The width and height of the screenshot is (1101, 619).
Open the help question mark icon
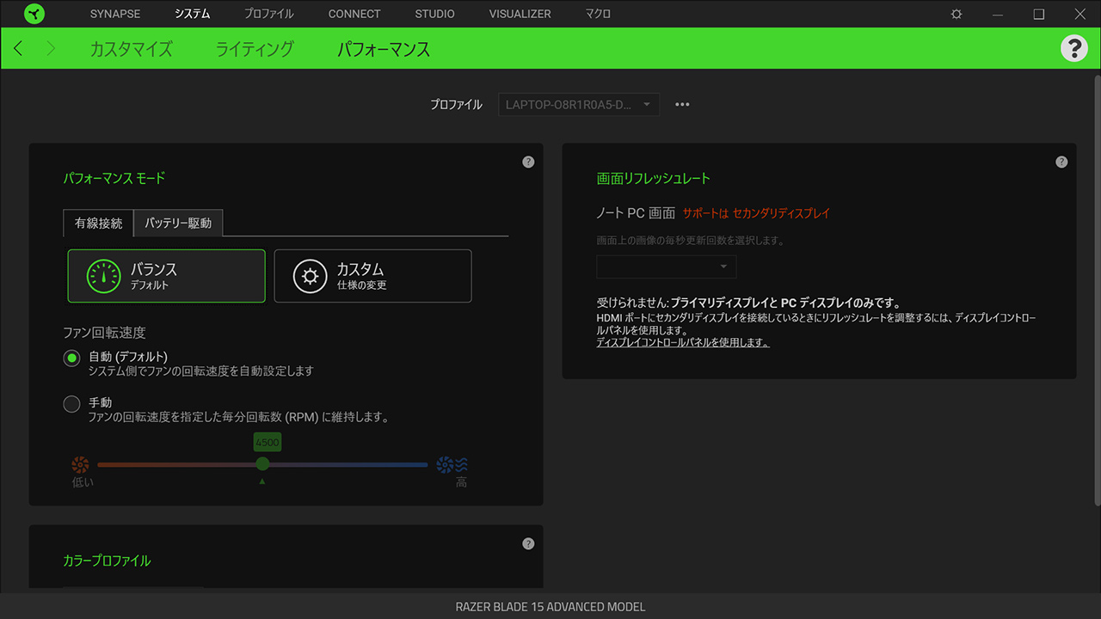click(x=1073, y=48)
